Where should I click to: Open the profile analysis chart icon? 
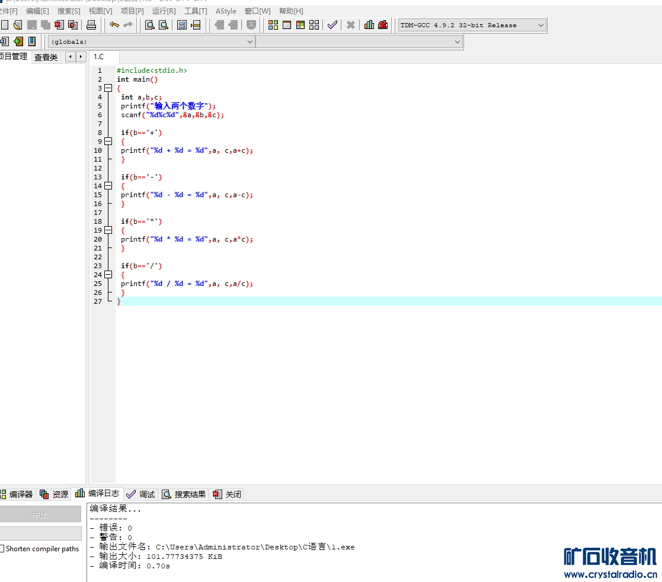tap(369, 25)
